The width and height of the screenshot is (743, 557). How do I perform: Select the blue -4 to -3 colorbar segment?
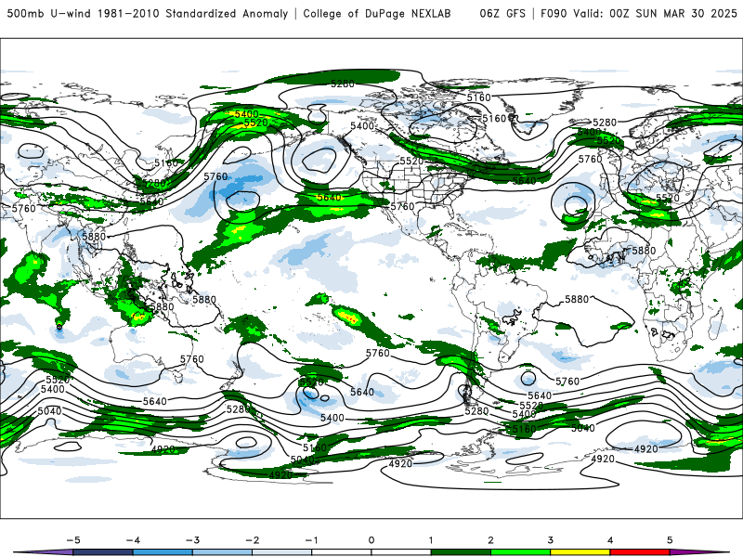tap(163, 552)
